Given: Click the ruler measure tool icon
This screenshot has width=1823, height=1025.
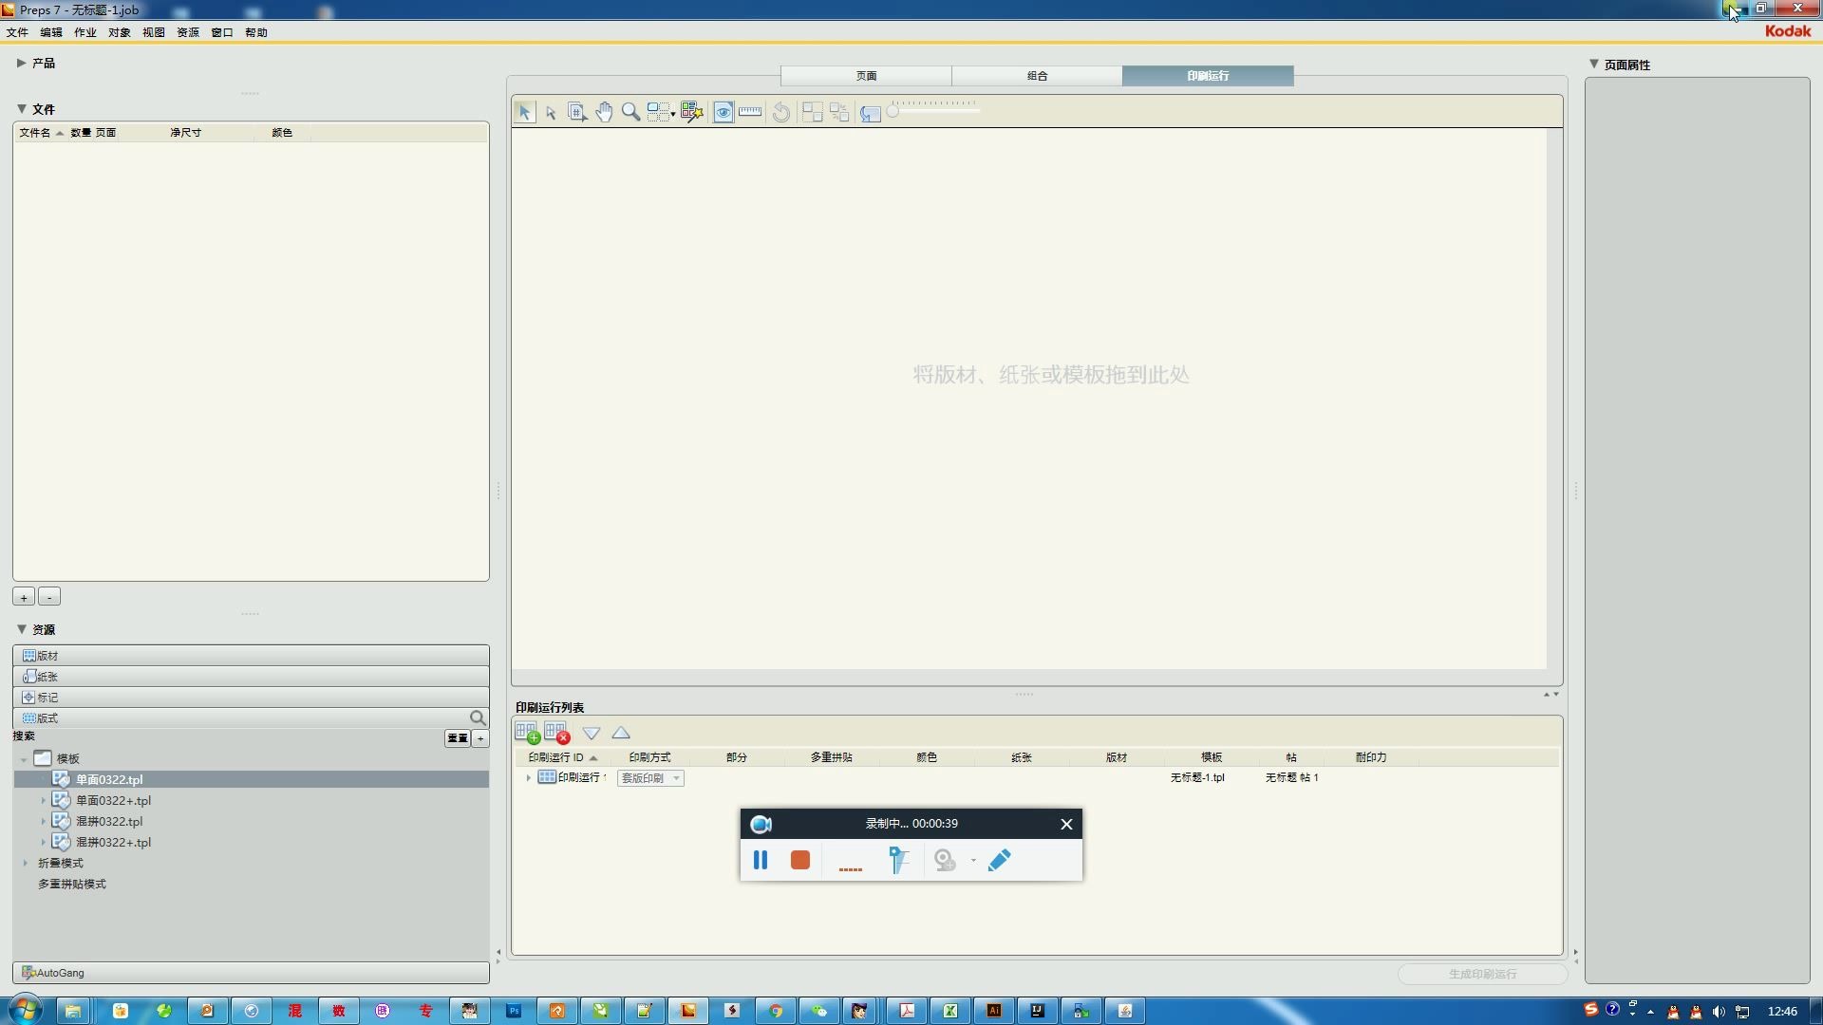Looking at the screenshot, I should point(750,112).
